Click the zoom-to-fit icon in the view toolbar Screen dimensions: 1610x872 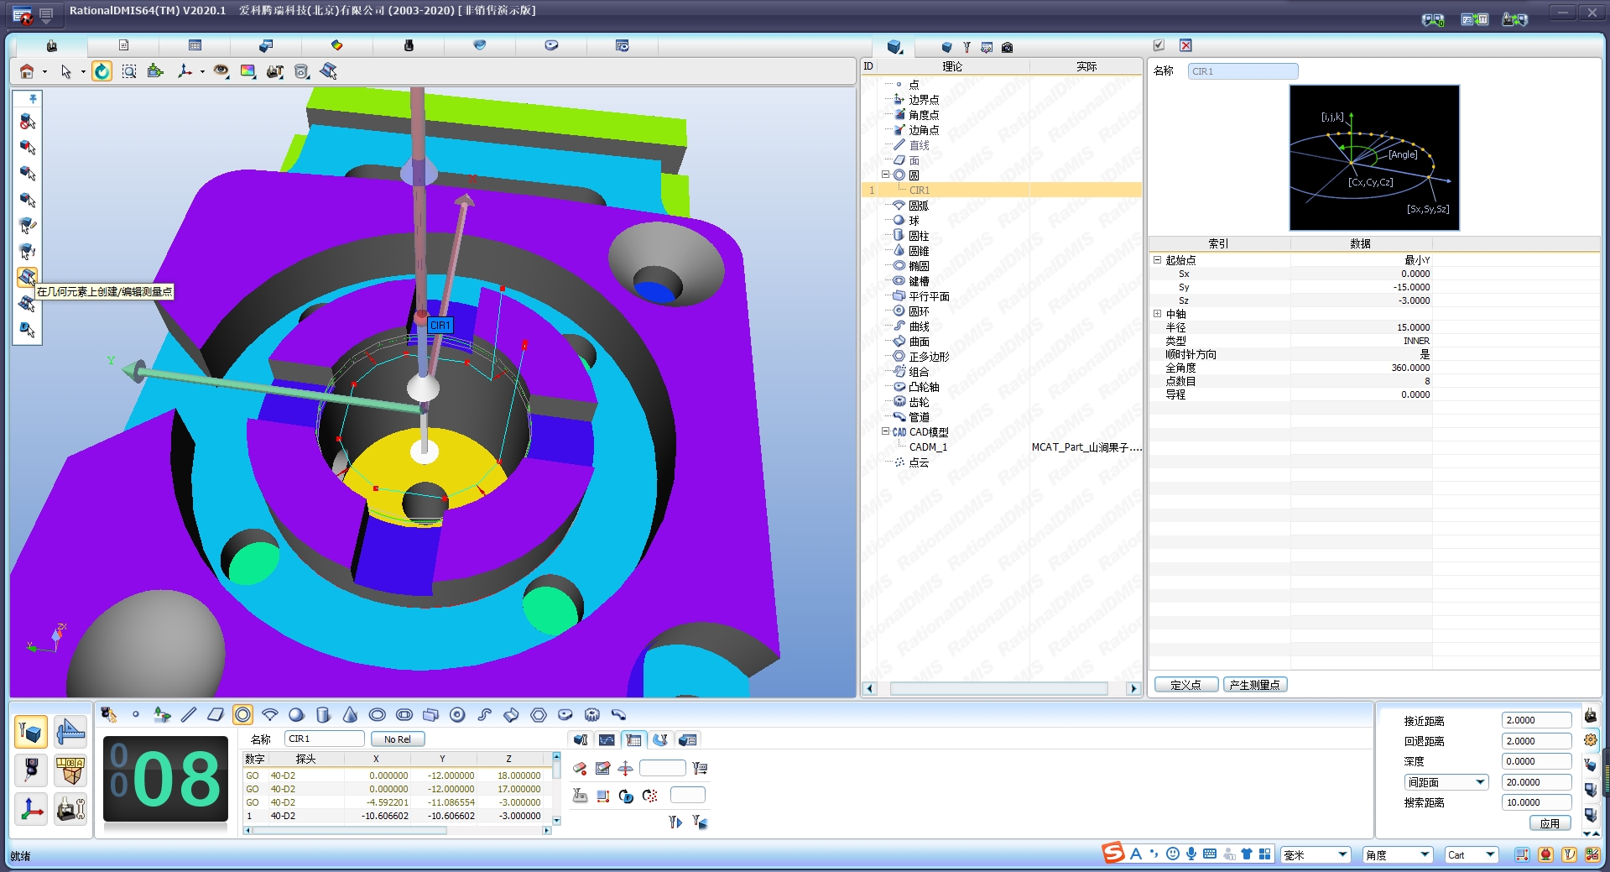(x=129, y=71)
